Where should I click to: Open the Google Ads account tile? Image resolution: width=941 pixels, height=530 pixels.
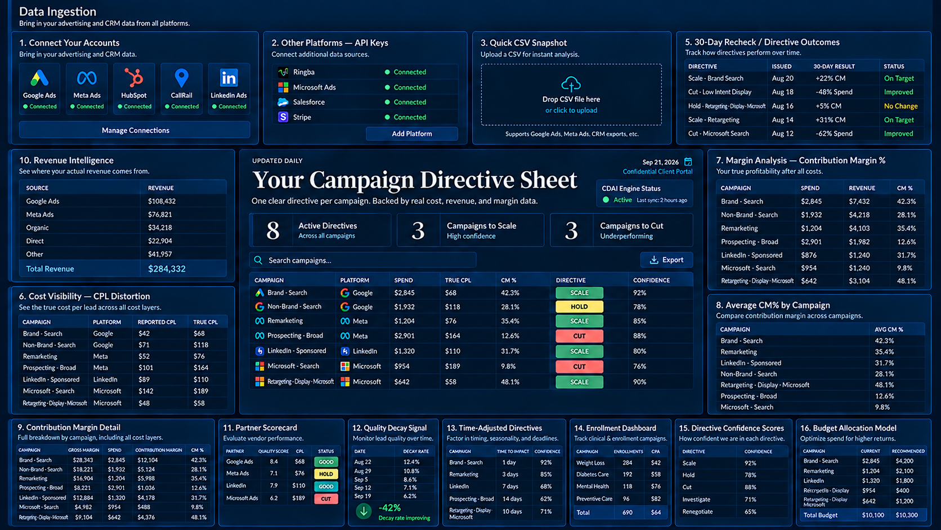(39, 89)
